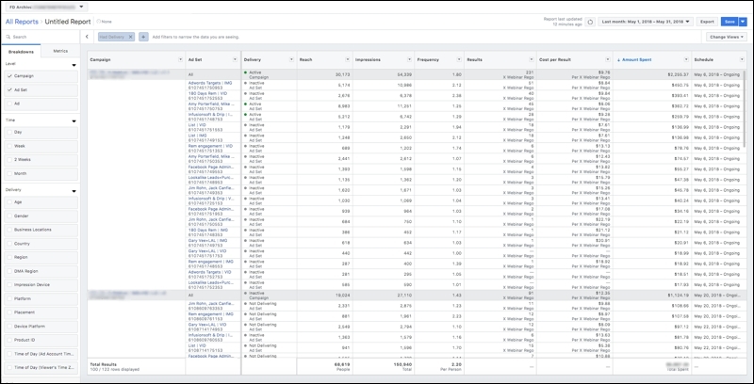Open Cost per Result column menu

click(x=607, y=59)
